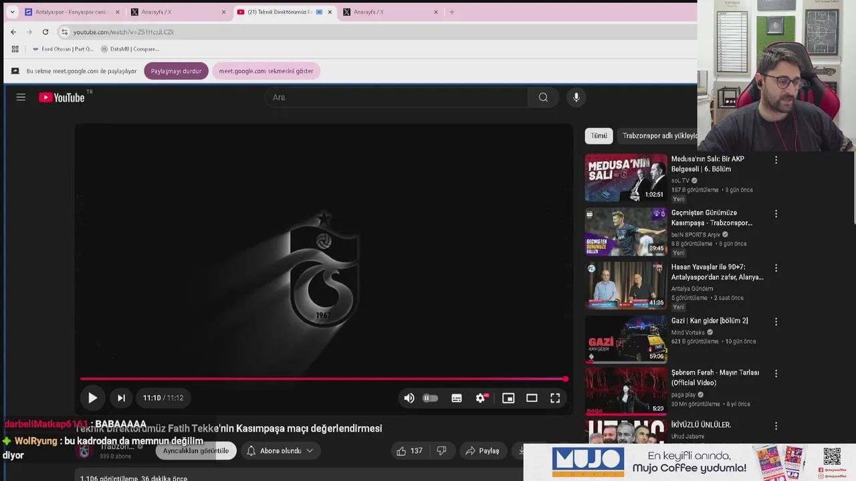Switch to the Antalyaspor - Konyaspor tab
Viewport: 856px width, 481px height.
click(x=72, y=12)
